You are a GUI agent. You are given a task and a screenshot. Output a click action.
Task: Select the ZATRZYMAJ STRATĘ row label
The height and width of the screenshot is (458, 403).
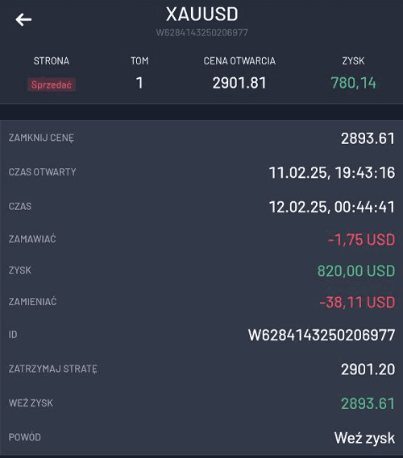53,369
